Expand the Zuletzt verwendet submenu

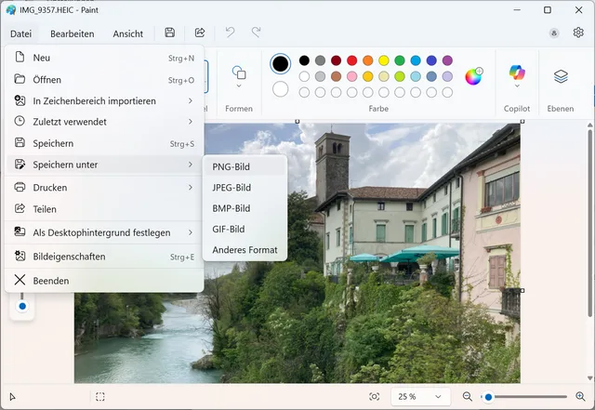point(104,121)
